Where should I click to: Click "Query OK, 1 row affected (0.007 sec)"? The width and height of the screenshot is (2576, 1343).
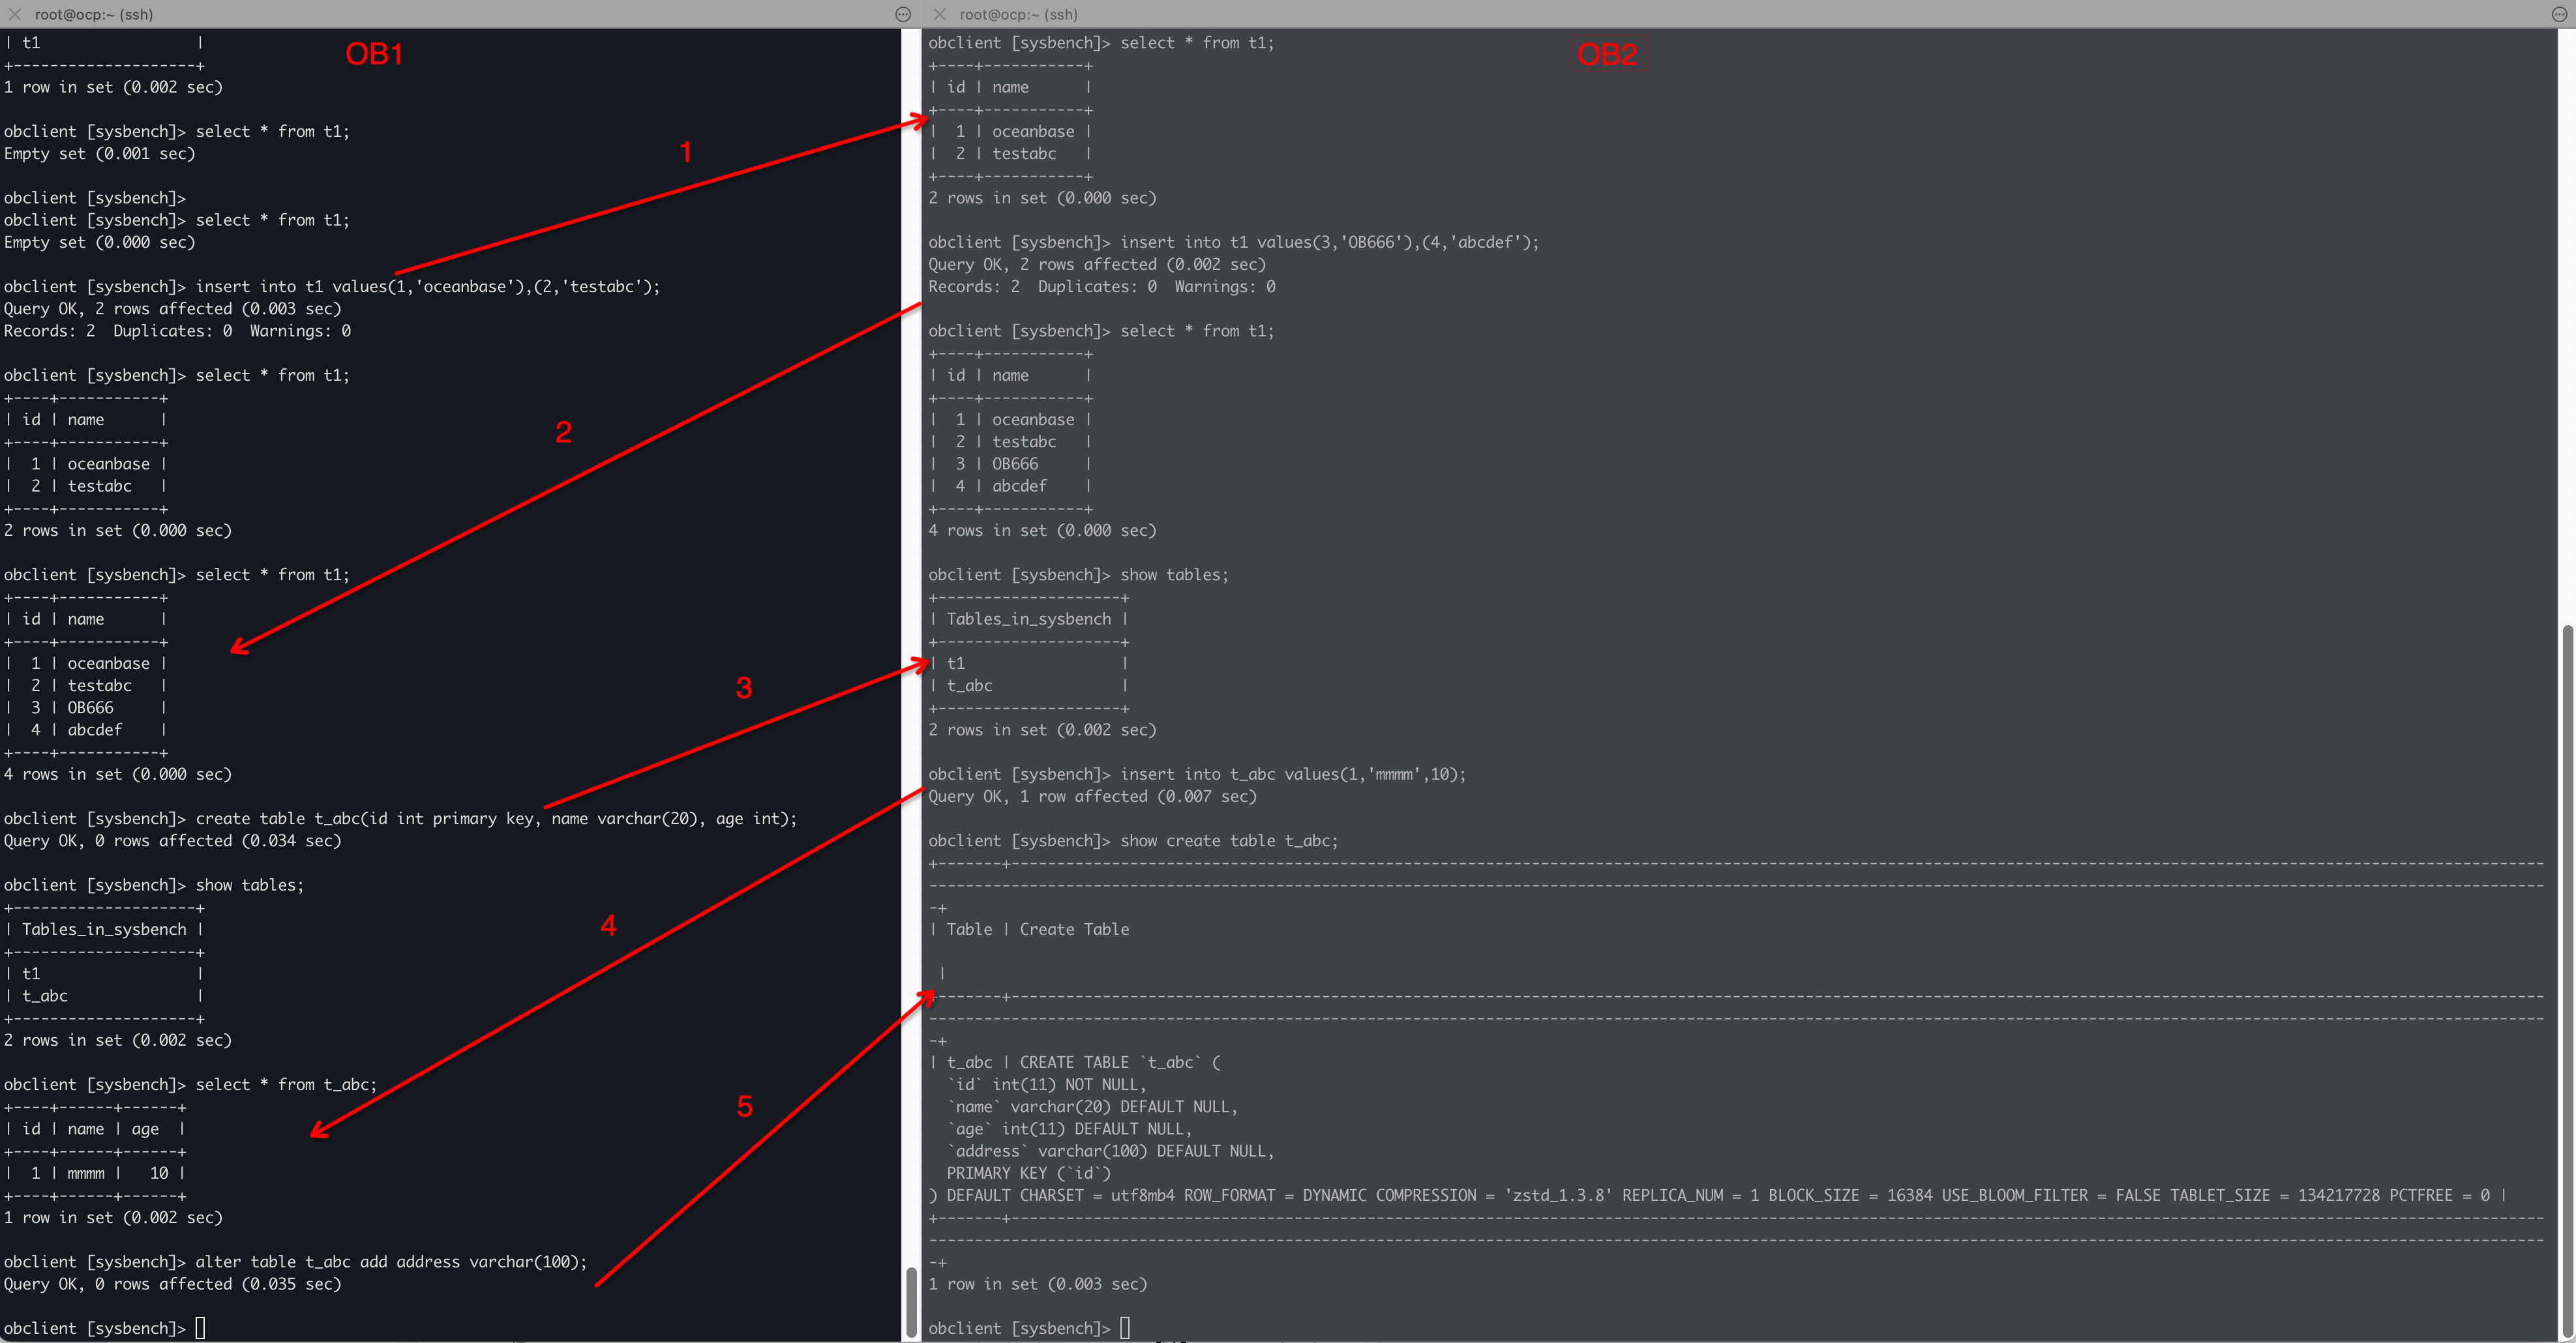[1093, 797]
